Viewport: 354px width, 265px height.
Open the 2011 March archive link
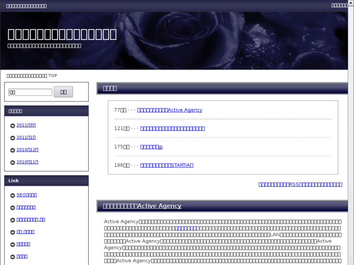click(x=26, y=125)
